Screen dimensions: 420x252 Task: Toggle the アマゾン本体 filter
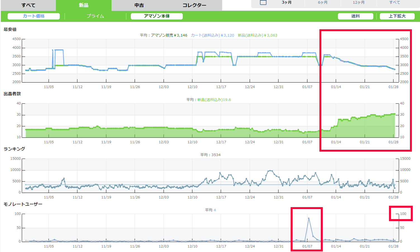point(156,16)
